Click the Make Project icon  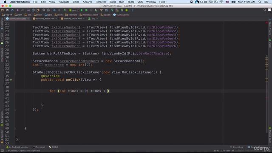pos(65,10)
